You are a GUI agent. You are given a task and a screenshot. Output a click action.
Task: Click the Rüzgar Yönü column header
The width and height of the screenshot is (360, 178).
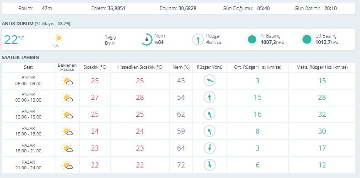coord(210,68)
